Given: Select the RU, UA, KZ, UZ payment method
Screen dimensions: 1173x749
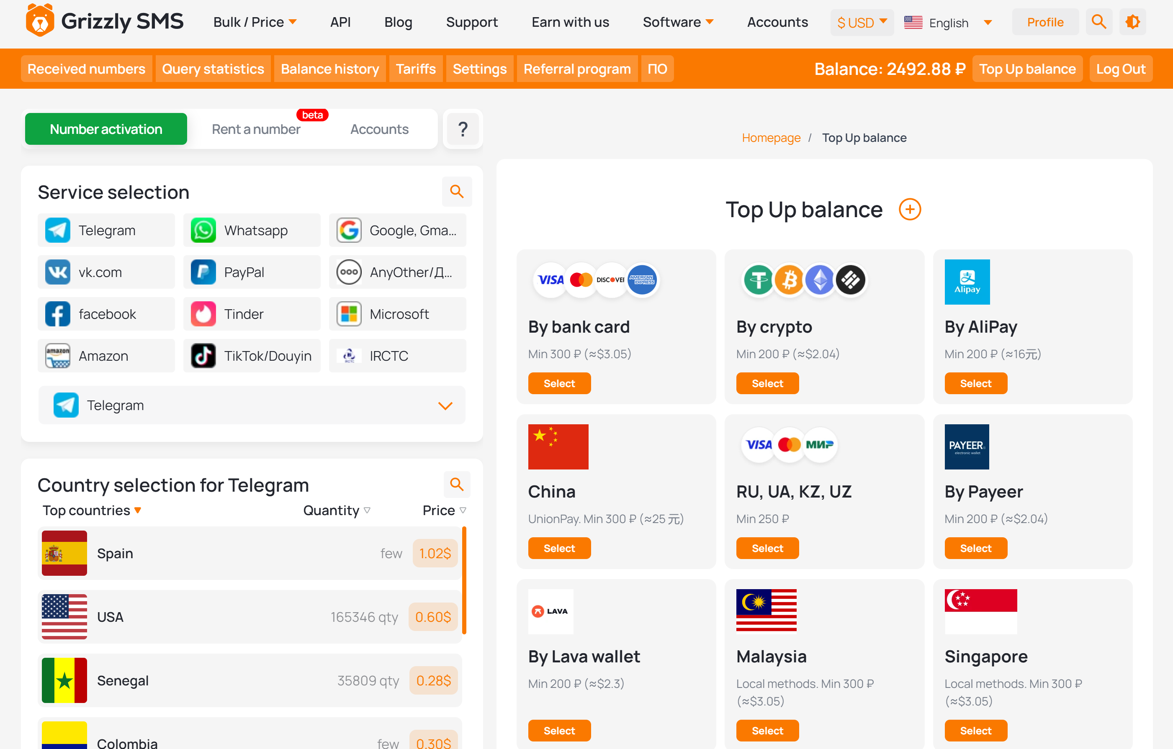Looking at the screenshot, I should pos(767,548).
